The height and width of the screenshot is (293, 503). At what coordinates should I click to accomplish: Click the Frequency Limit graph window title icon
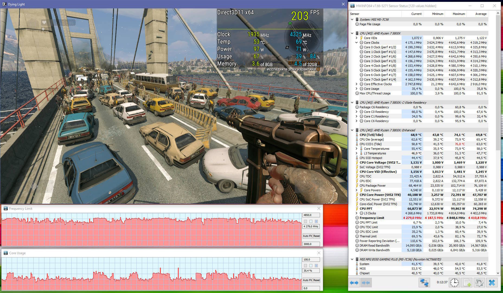(5, 209)
